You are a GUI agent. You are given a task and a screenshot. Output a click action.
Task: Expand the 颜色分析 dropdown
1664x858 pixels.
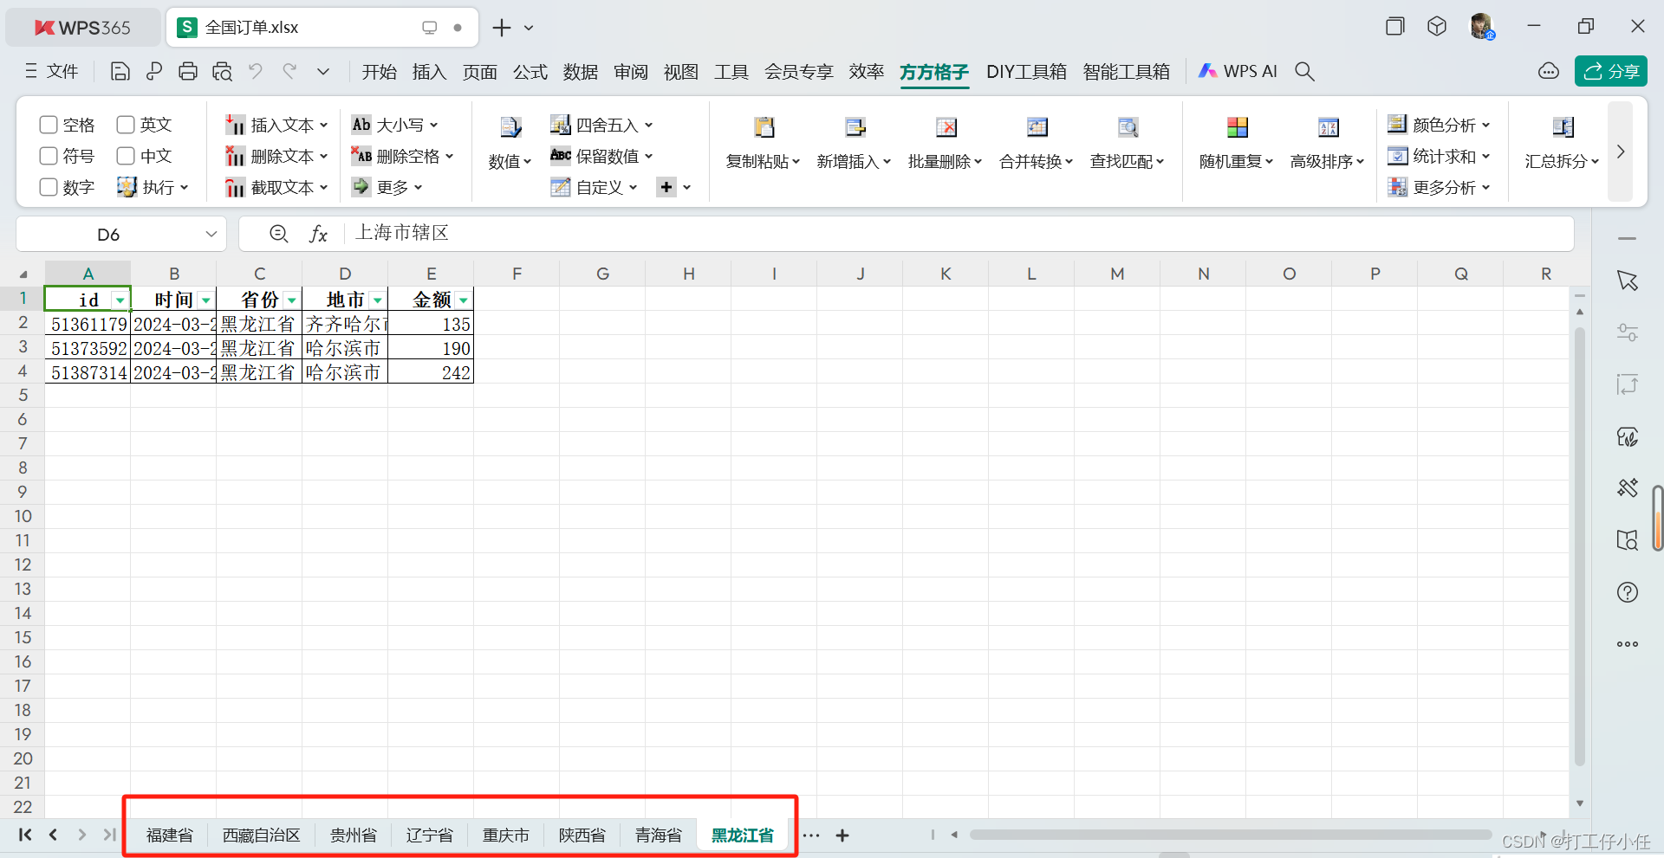tap(1485, 126)
